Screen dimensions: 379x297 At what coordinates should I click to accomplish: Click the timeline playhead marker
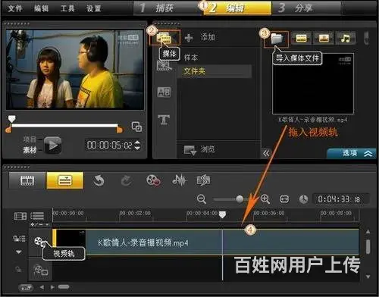coord(222,214)
